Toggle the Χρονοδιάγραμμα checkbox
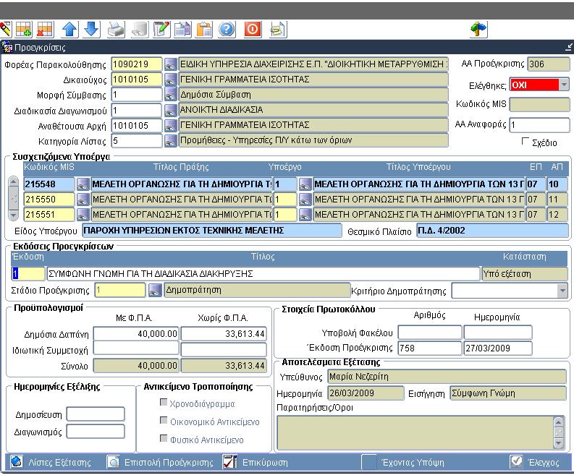The height and width of the screenshot is (475, 574). tap(164, 402)
